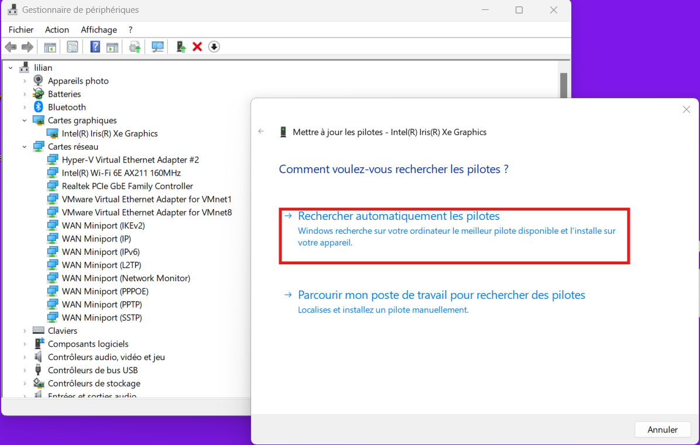Select WAN Miniport (IPv6)
The height and width of the screenshot is (445, 700).
pyautogui.click(x=101, y=252)
